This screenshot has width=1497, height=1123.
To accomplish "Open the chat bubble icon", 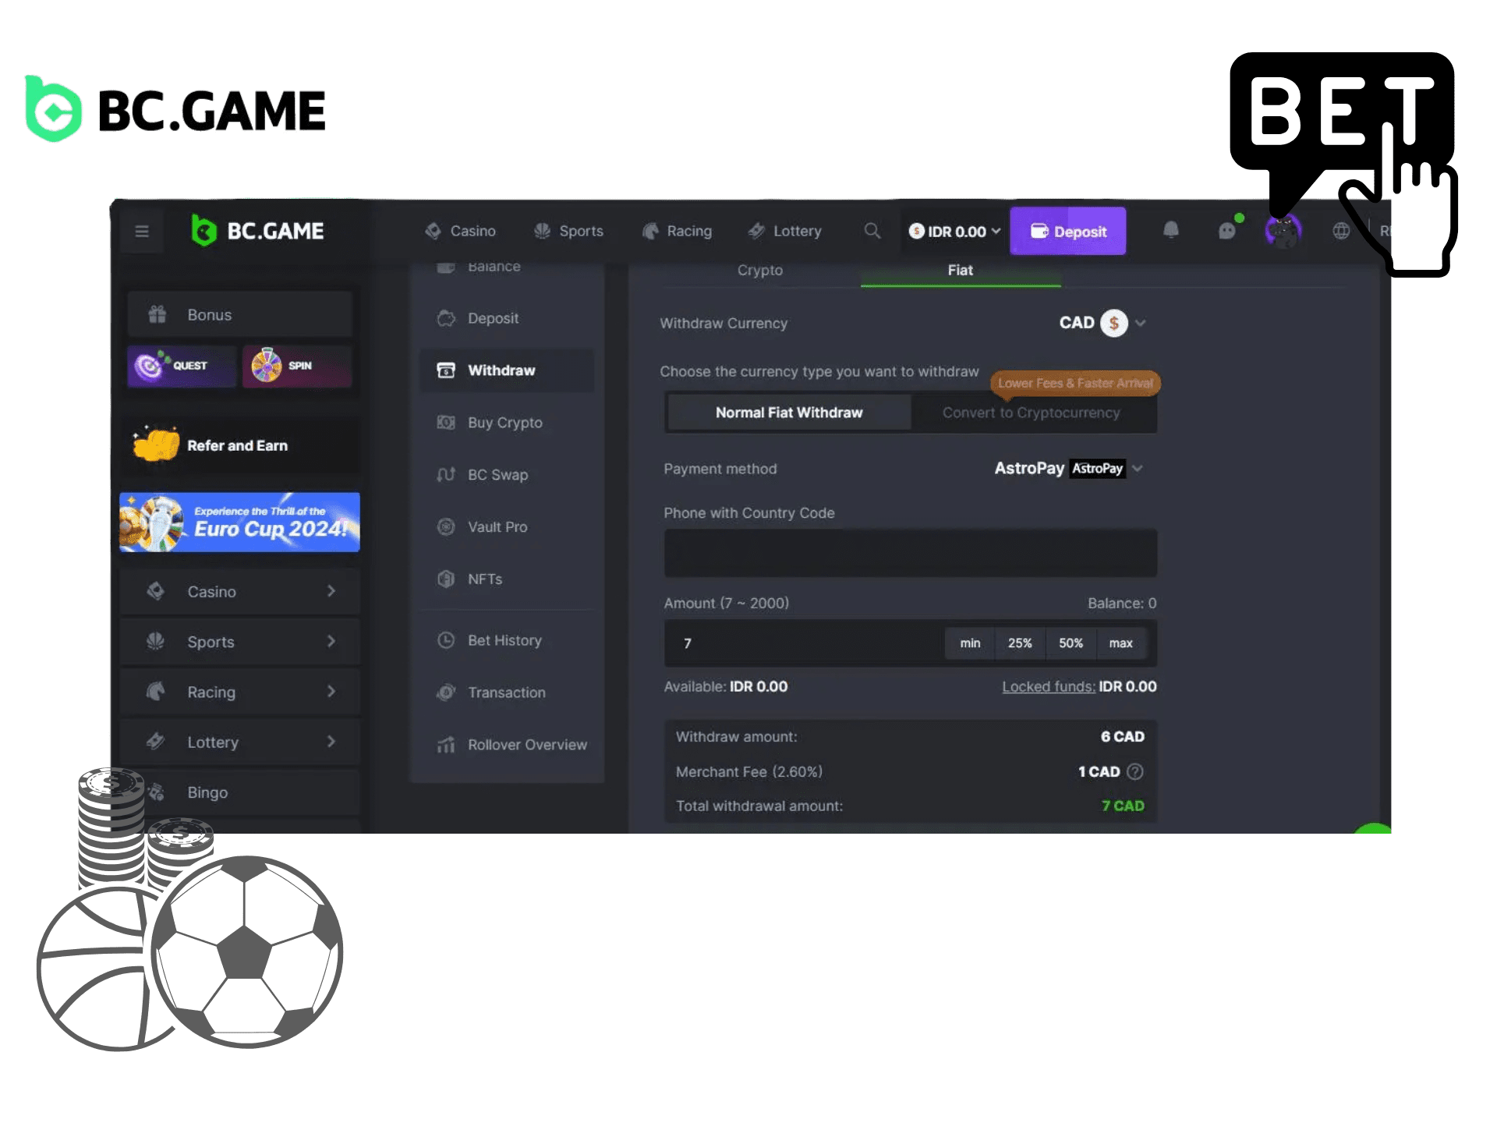I will [x=1227, y=231].
